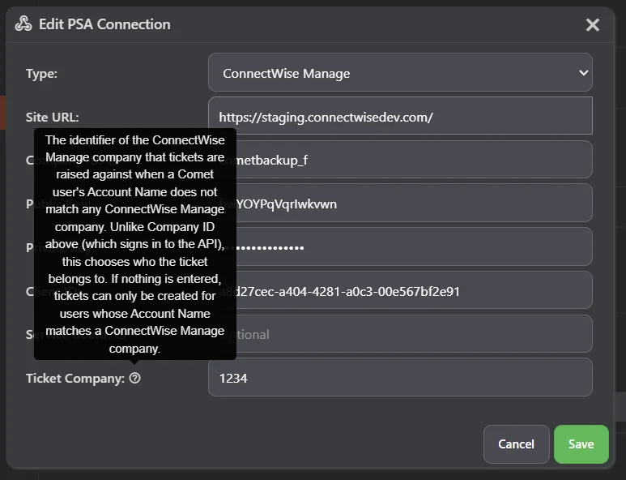This screenshot has height=480, width=626.
Task: Click the Site URL input field
Action: [400, 115]
